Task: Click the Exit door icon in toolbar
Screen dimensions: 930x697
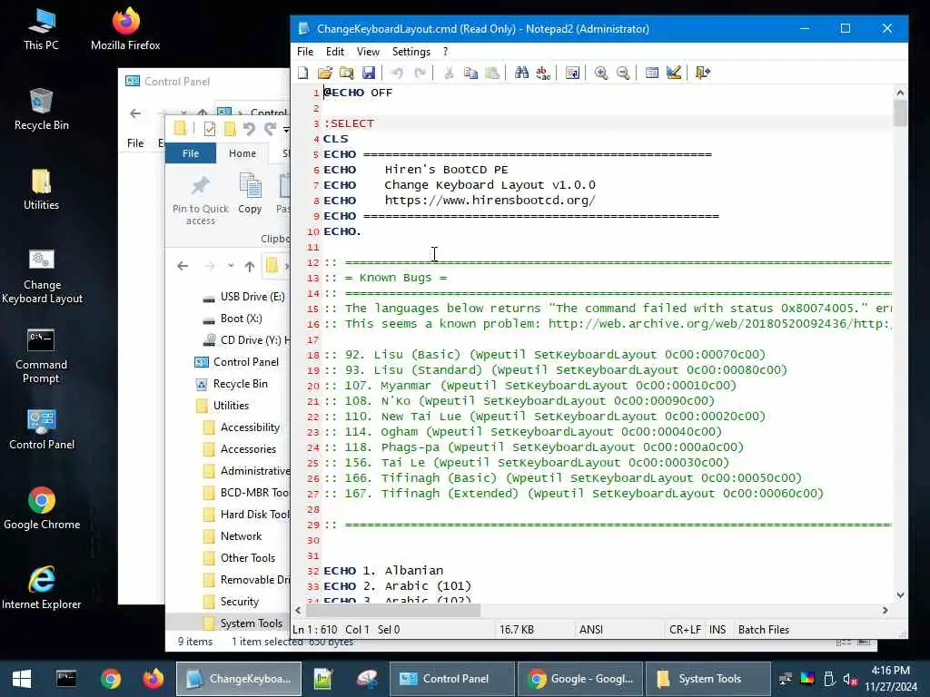Action: coord(703,73)
